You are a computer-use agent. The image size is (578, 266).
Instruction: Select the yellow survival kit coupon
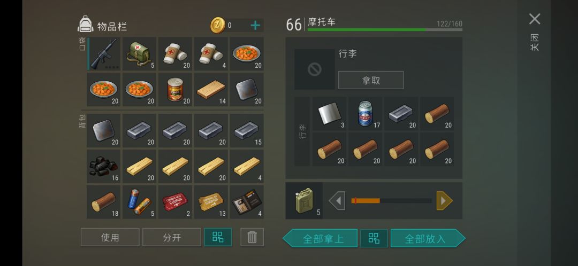coord(211,202)
